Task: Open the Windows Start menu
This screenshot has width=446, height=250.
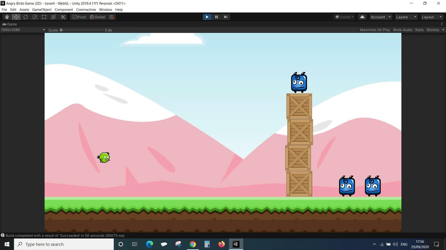Action: 7,244
